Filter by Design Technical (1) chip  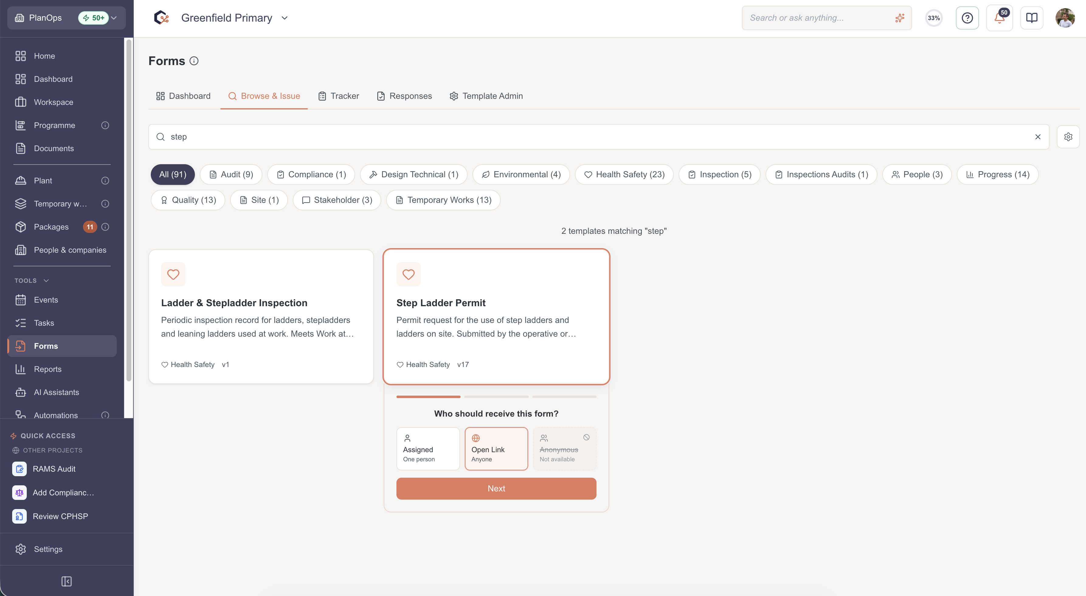(x=413, y=174)
